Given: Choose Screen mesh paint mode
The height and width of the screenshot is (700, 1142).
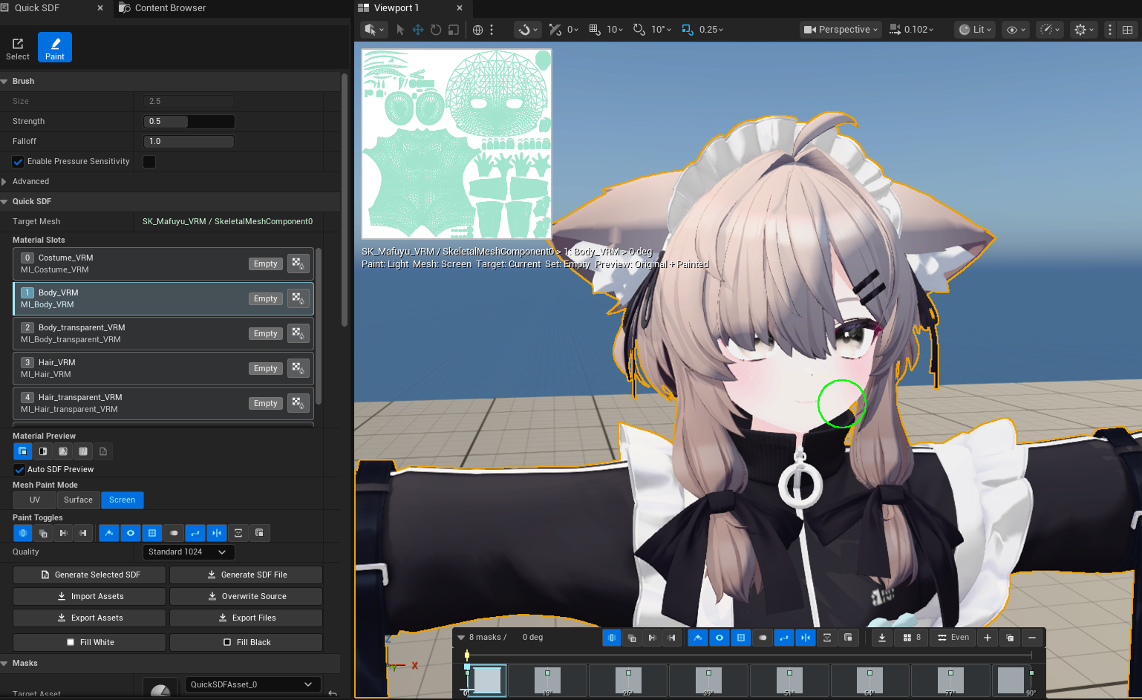Looking at the screenshot, I should pos(123,500).
